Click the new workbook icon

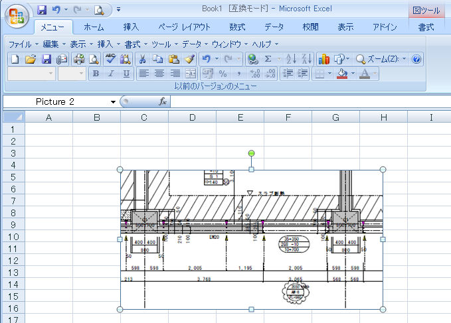click(15, 59)
